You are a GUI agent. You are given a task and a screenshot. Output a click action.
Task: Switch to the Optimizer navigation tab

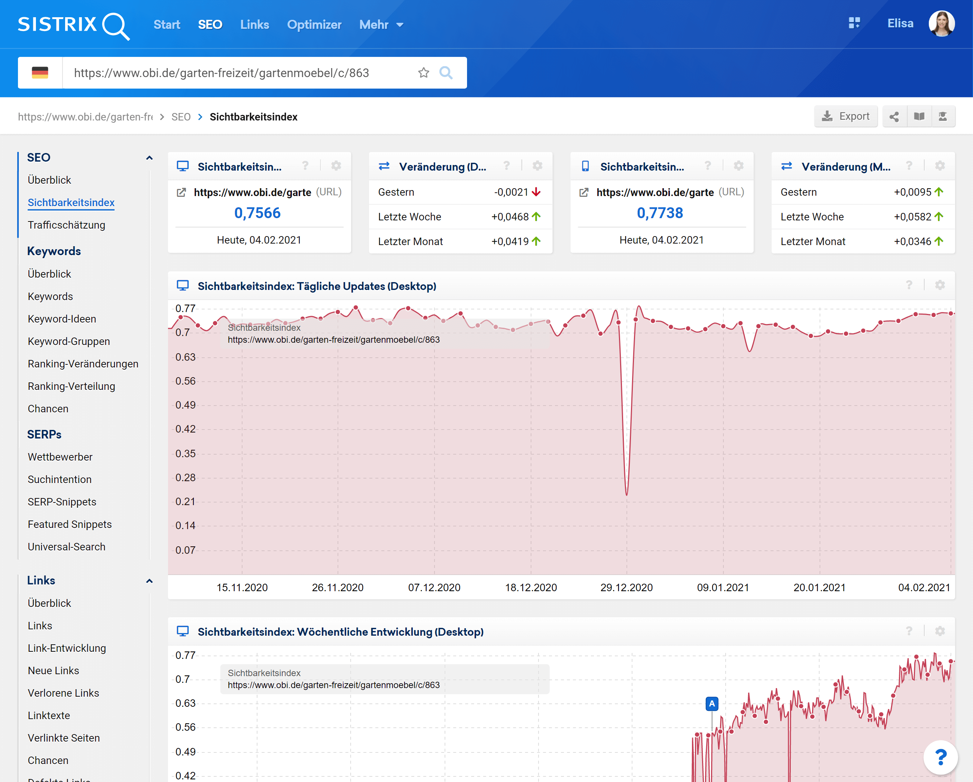click(314, 25)
